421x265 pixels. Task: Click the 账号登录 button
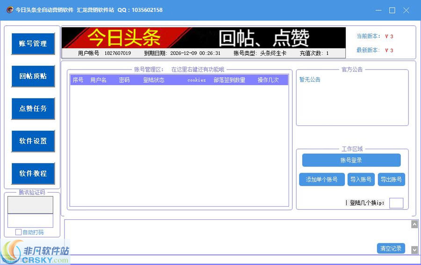click(x=351, y=160)
